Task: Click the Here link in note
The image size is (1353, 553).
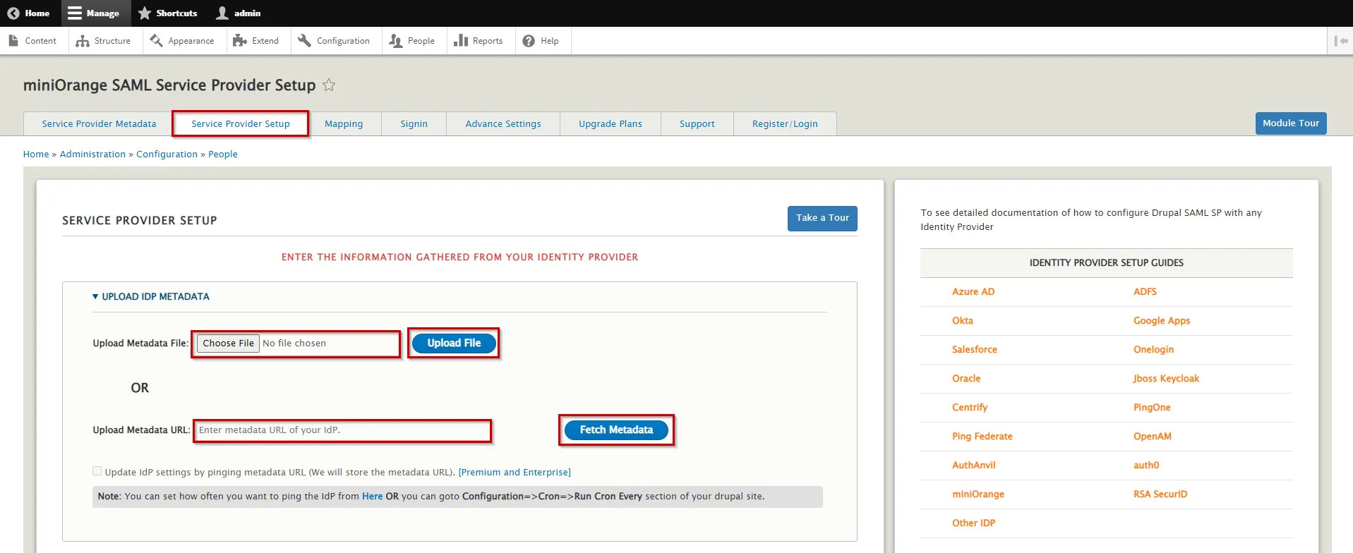Action: tap(372, 496)
